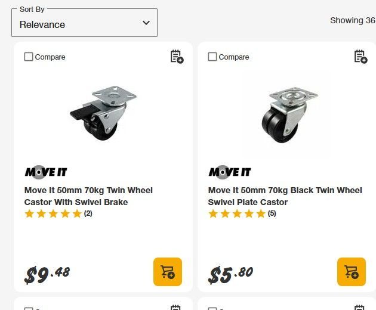Click Move It logo on Swivel Plate Castor
The width and height of the screenshot is (376, 310).
click(230, 172)
